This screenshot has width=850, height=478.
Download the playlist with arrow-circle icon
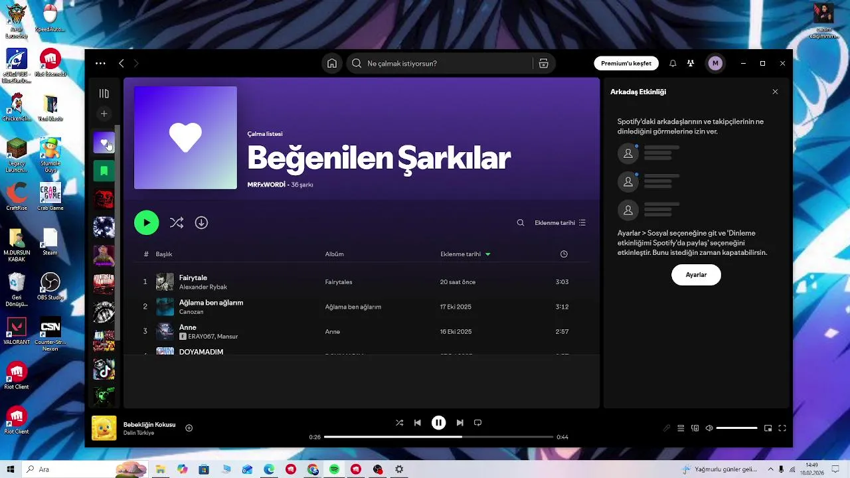pyautogui.click(x=201, y=222)
